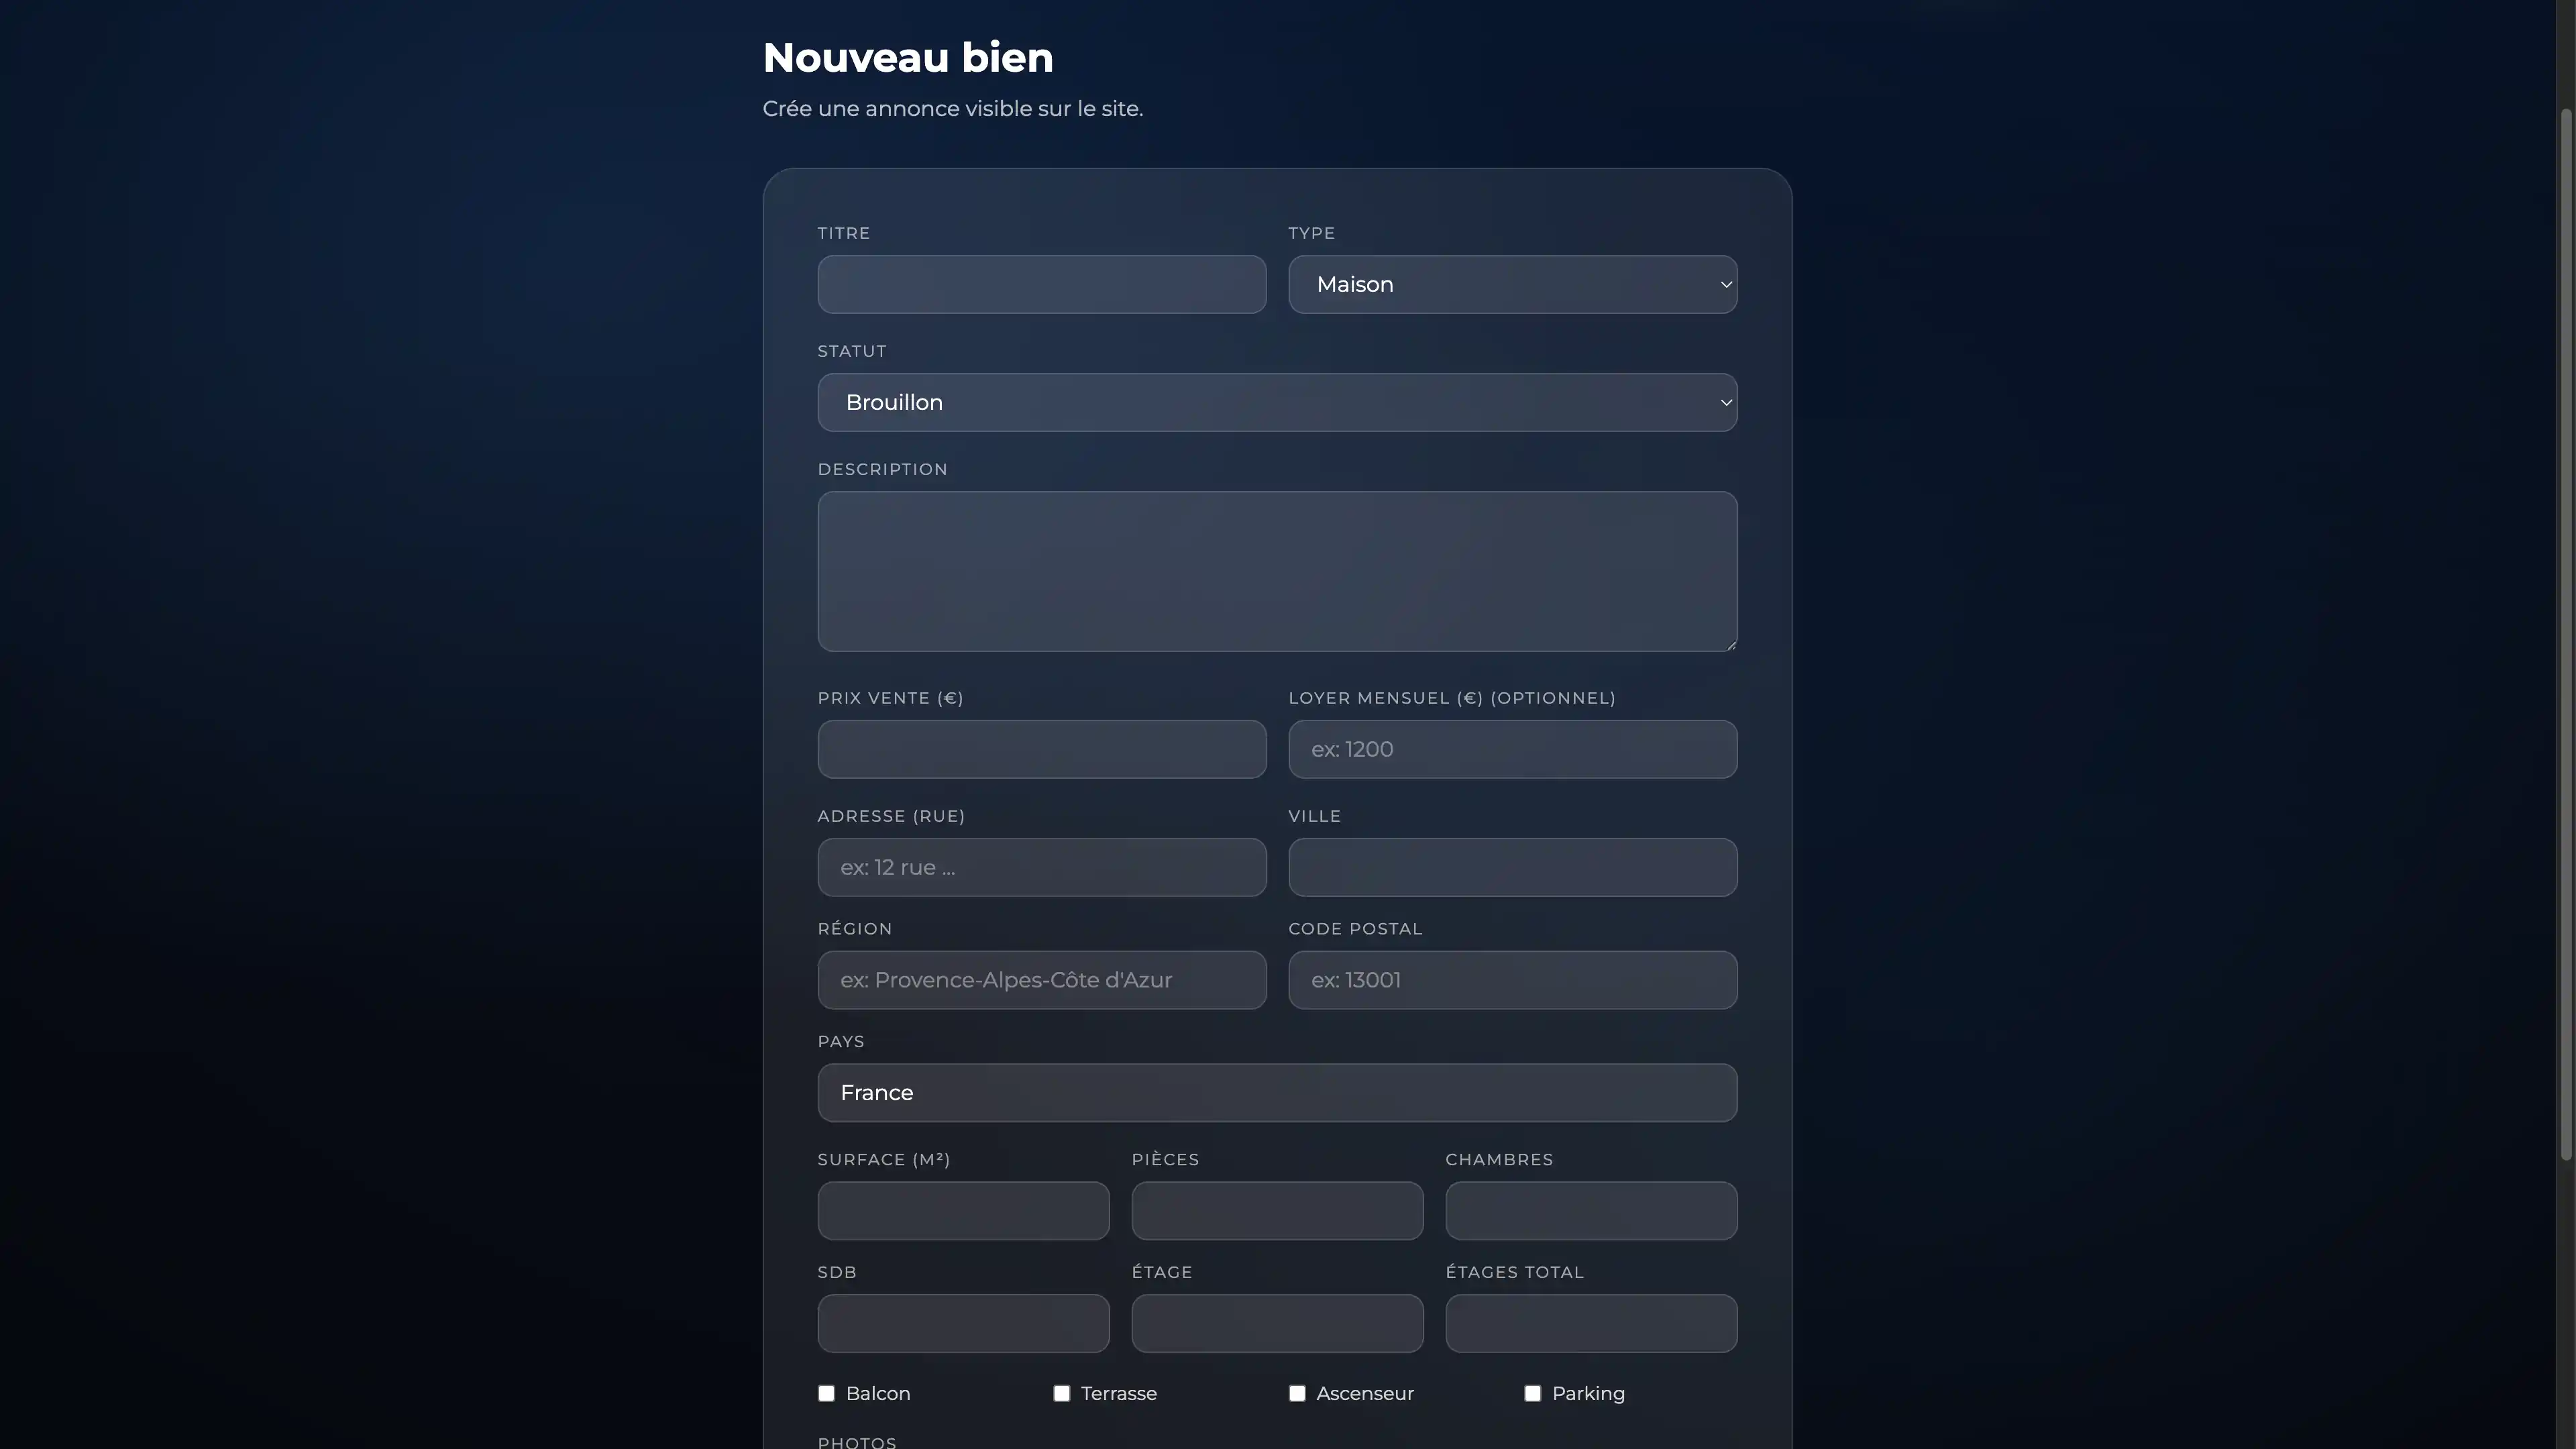Image resolution: width=2576 pixels, height=1449 pixels.
Task: Focus the Prix vente input
Action: (x=1041, y=749)
